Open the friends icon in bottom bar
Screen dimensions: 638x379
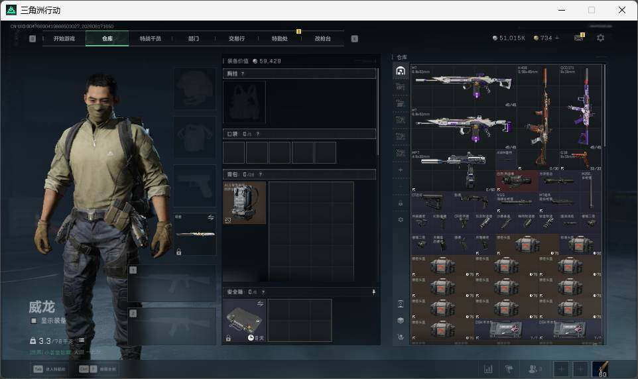pos(535,369)
